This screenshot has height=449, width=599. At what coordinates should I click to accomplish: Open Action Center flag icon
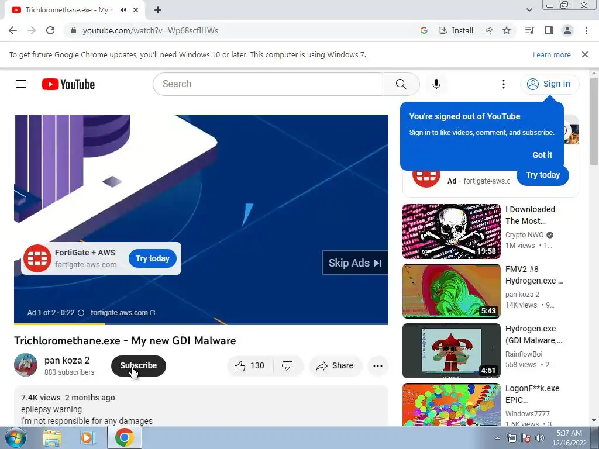coord(526,438)
